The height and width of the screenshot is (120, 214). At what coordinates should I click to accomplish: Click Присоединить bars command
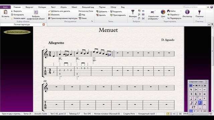click(x=118, y=15)
